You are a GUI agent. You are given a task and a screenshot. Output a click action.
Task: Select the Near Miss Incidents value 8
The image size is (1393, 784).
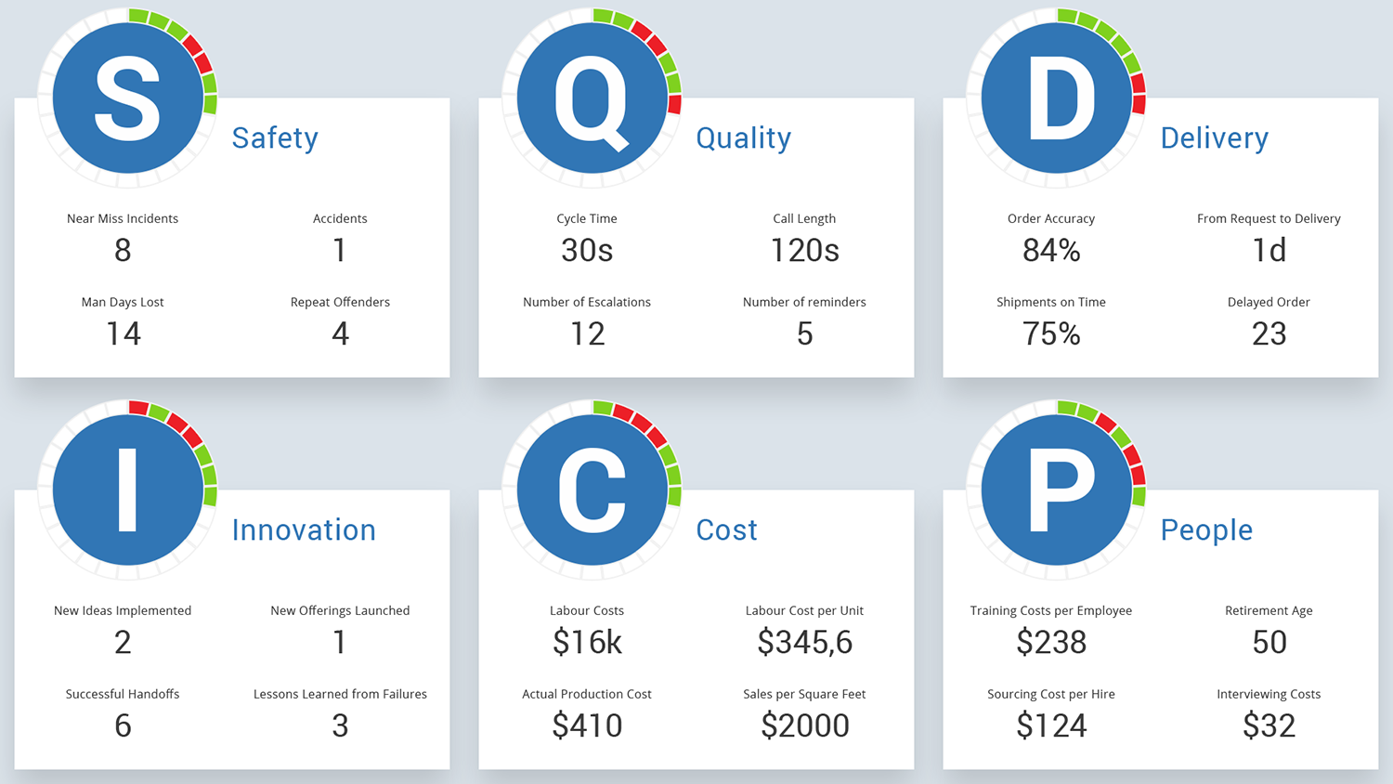click(x=123, y=250)
